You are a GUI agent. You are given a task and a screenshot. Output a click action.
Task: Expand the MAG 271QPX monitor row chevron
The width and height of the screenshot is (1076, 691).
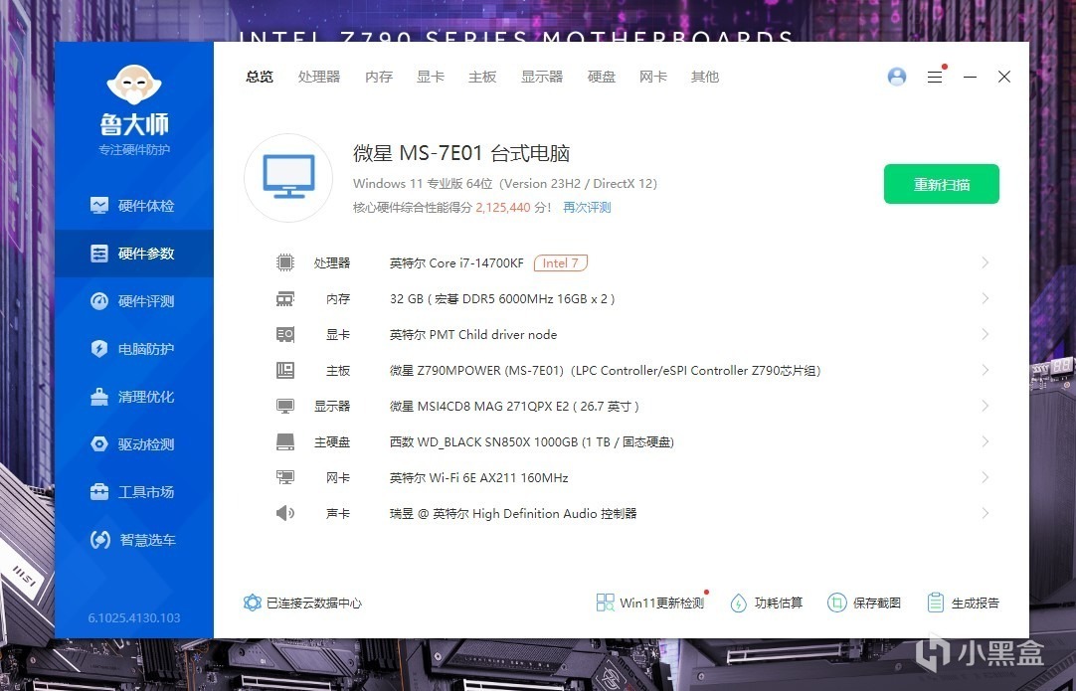985,406
